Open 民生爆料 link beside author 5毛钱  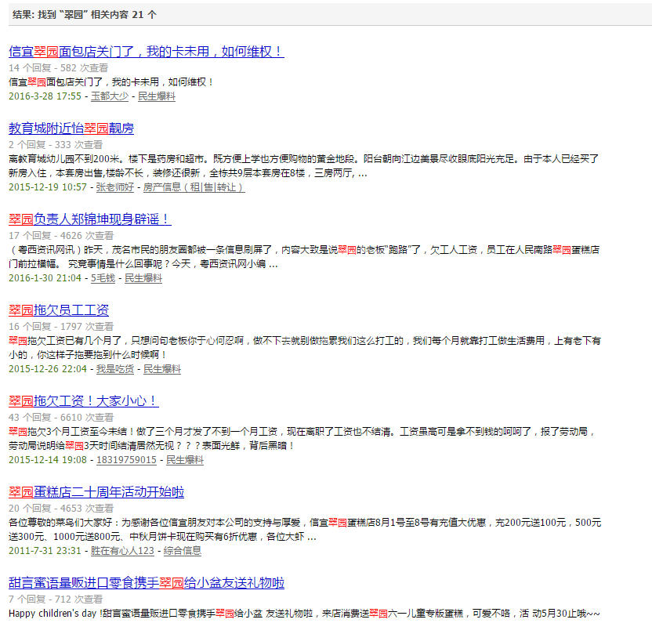(x=143, y=278)
